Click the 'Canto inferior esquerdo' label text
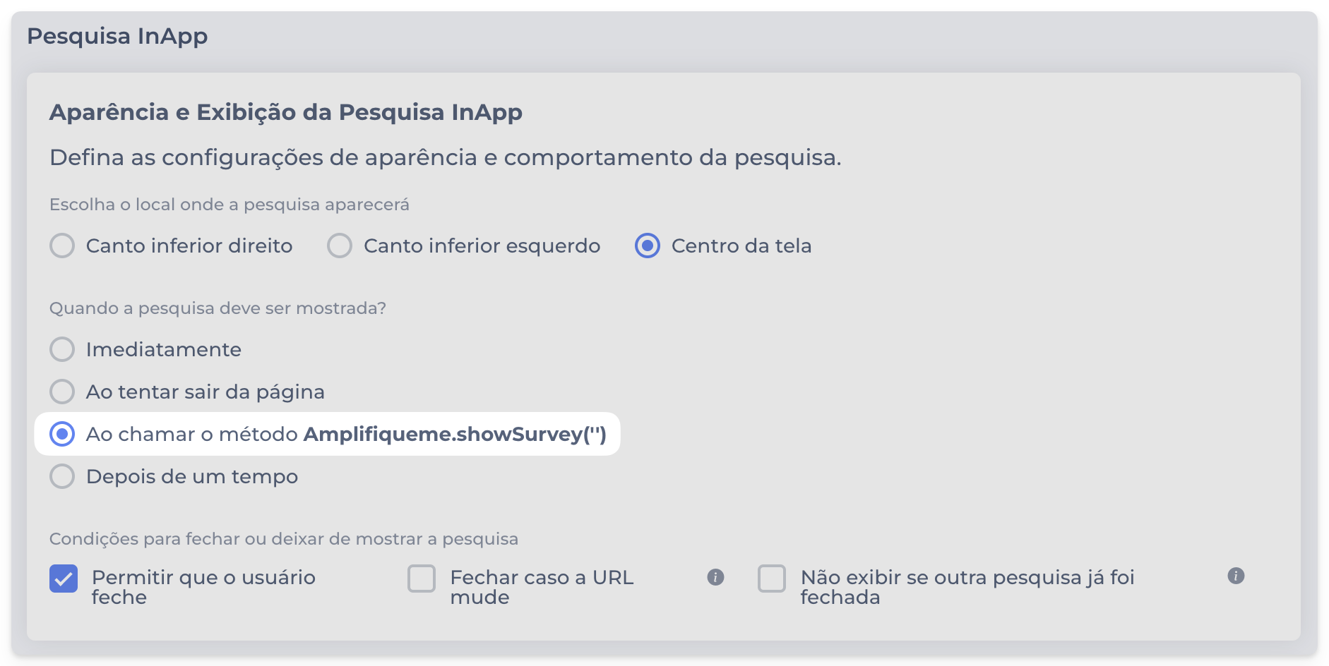The height and width of the screenshot is (666, 1329). coord(482,246)
